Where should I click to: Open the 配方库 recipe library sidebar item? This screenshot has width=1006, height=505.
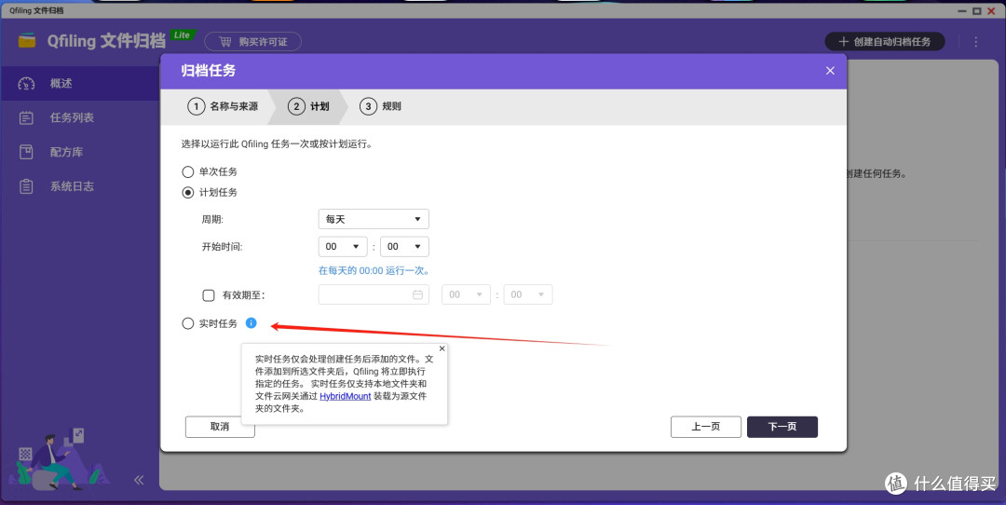pos(79,152)
